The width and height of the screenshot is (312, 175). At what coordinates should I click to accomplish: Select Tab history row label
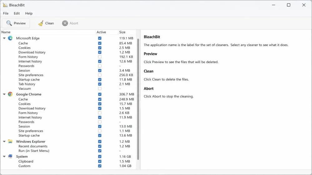27,84
